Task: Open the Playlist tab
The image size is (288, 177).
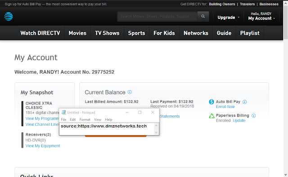Action: click(250, 33)
